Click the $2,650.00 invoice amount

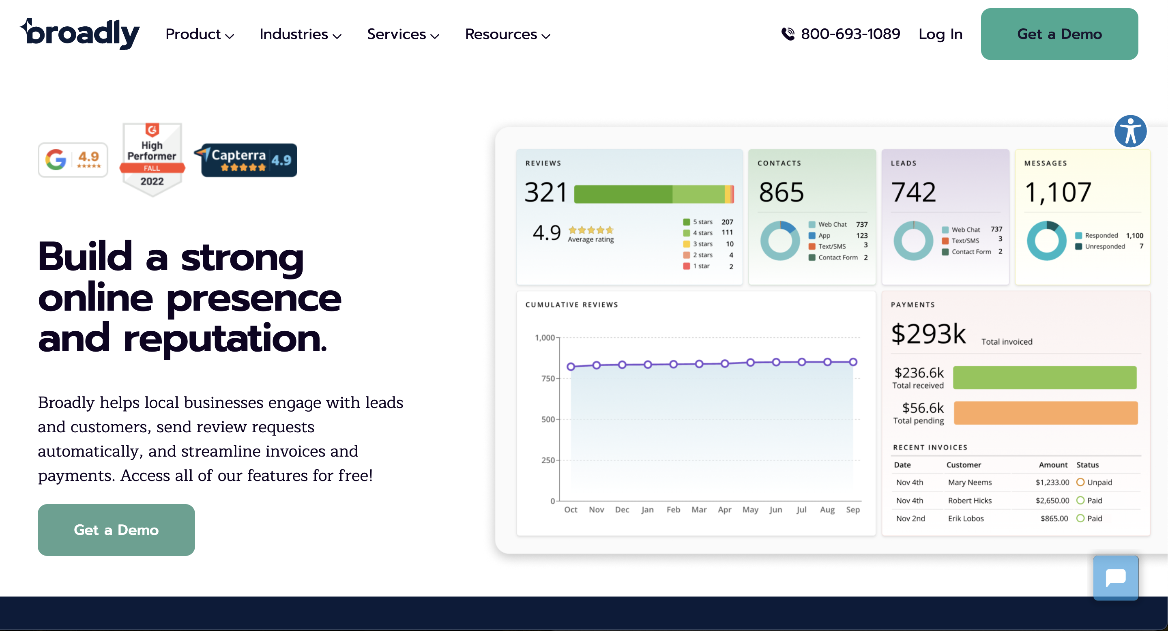pos(1052,500)
